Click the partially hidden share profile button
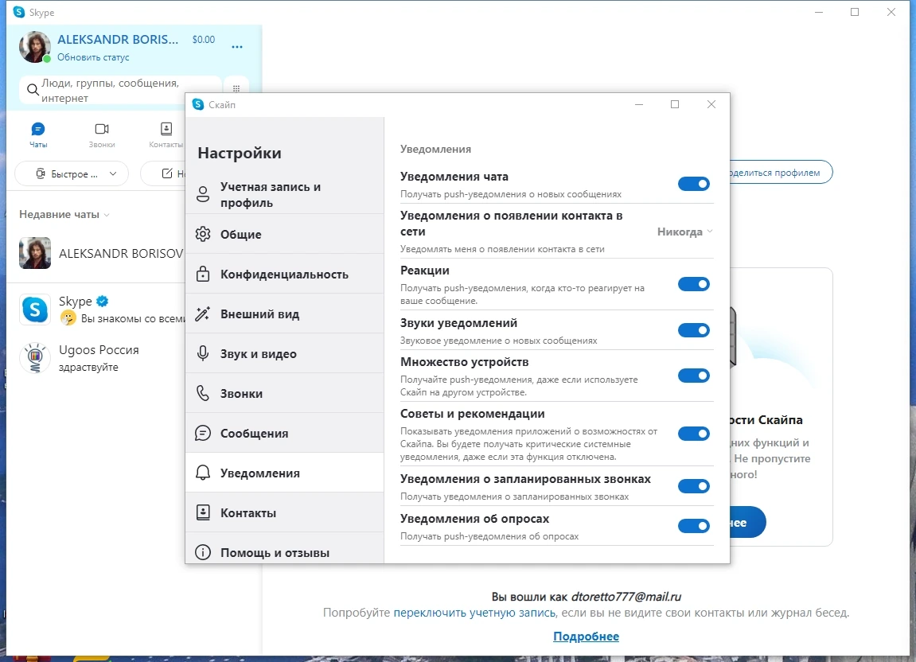 pyautogui.click(x=781, y=173)
